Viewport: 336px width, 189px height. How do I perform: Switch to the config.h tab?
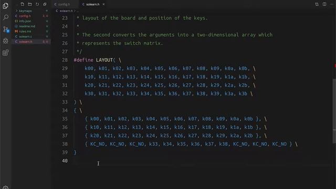click(x=64, y=4)
